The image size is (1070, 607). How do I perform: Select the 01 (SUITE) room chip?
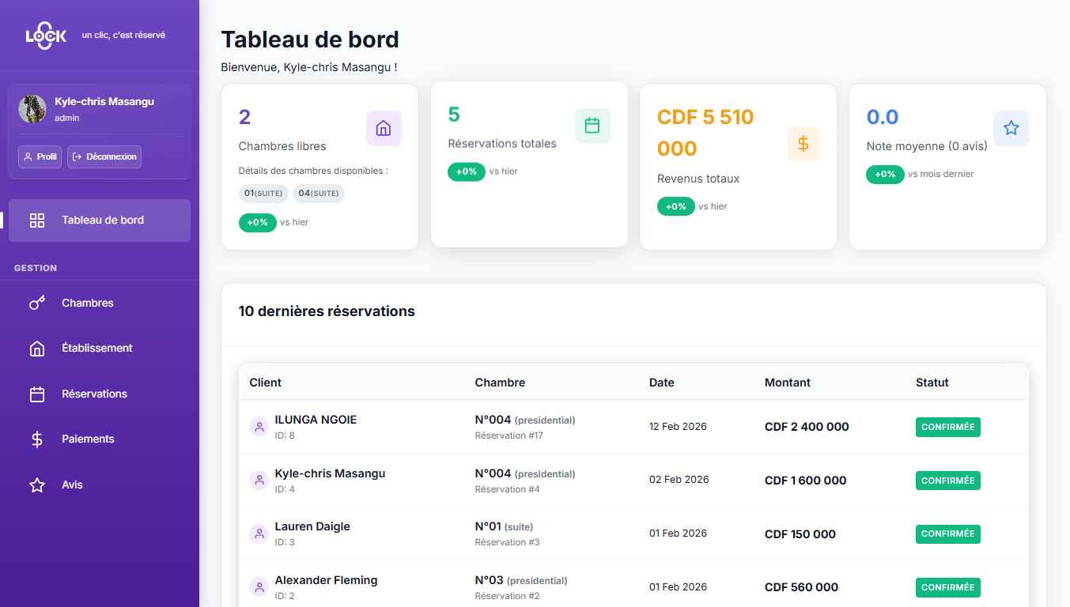[263, 194]
